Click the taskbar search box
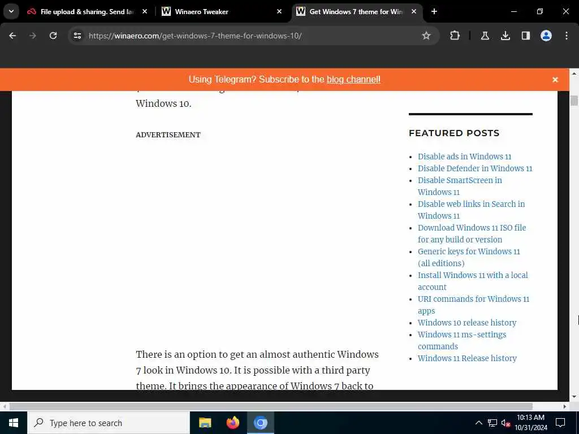This screenshot has height=434, width=579. (x=108, y=423)
